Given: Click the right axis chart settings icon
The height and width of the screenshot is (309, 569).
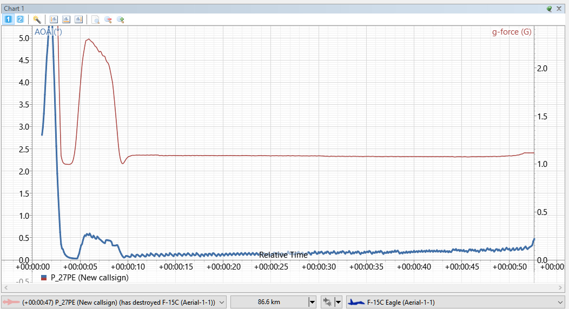Looking at the screenshot, I should pyautogui.click(x=78, y=19).
